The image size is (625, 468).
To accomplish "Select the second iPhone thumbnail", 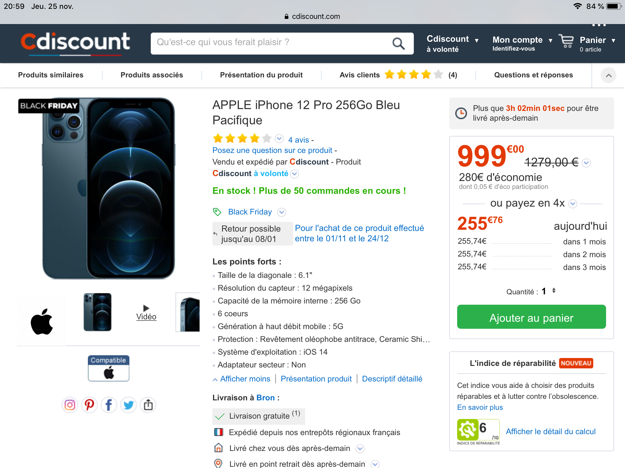I will [98, 312].
